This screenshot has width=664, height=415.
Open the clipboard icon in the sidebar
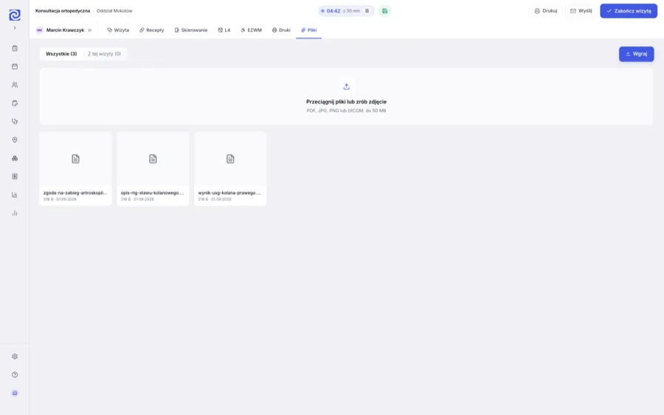point(15,48)
